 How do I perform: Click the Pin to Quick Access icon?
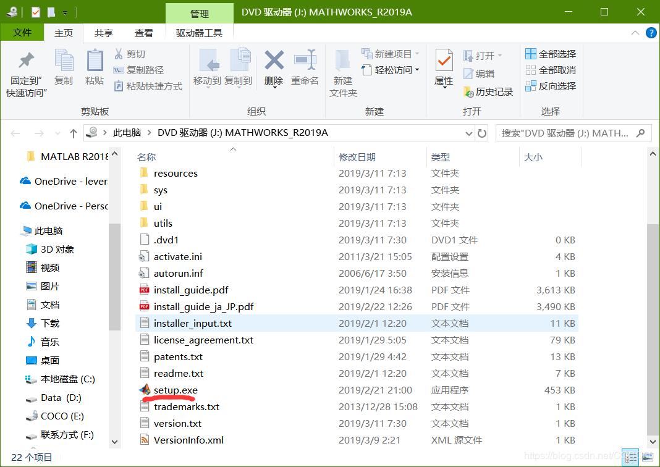(26, 60)
